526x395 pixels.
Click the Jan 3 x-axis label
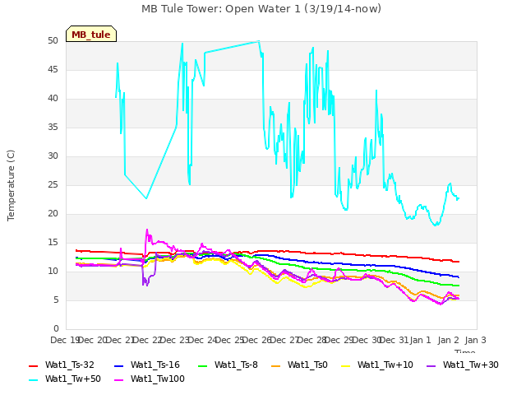click(475, 341)
